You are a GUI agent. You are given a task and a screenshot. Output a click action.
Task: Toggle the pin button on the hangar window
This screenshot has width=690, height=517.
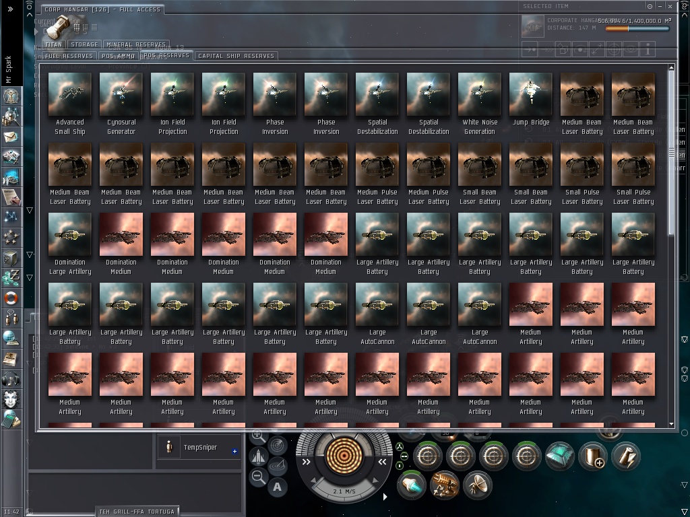point(650,6)
